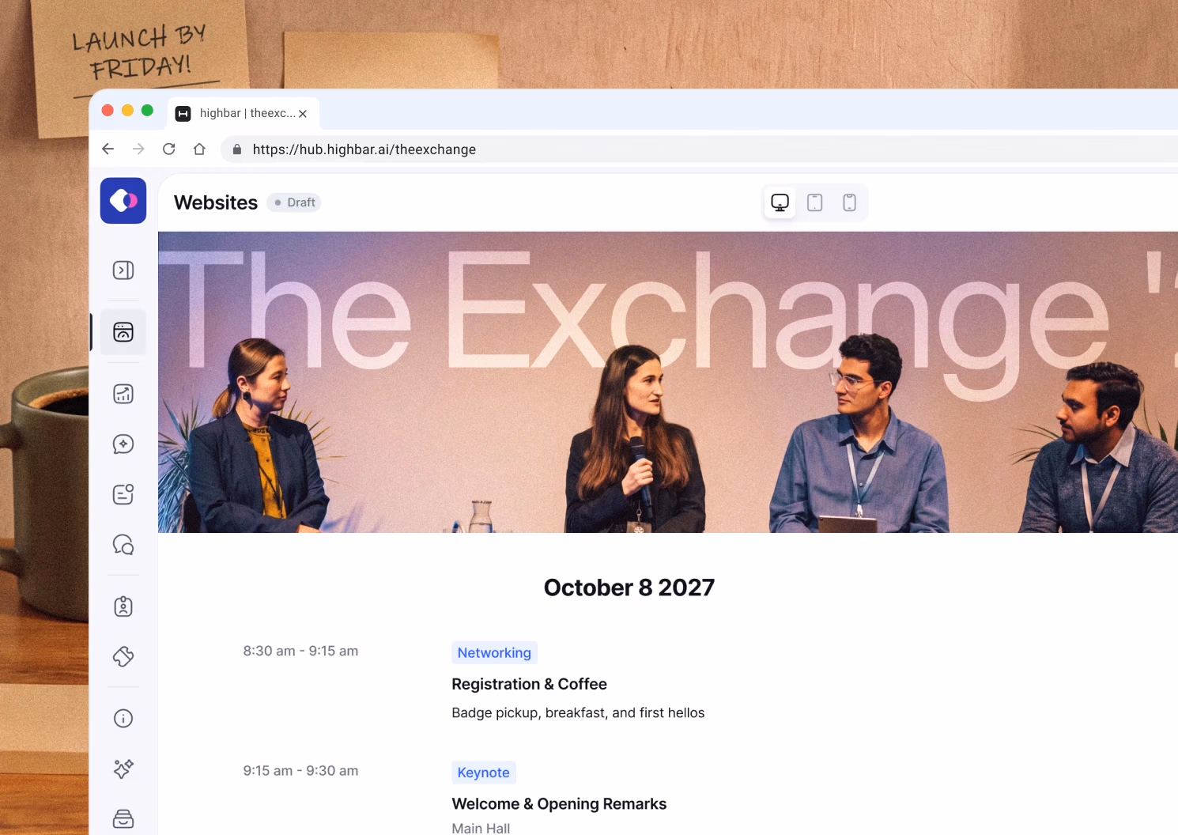The height and width of the screenshot is (835, 1178).
Task: Click the 8:30 am - 9:15 am time
Action: pyautogui.click(x=300, y=651)
